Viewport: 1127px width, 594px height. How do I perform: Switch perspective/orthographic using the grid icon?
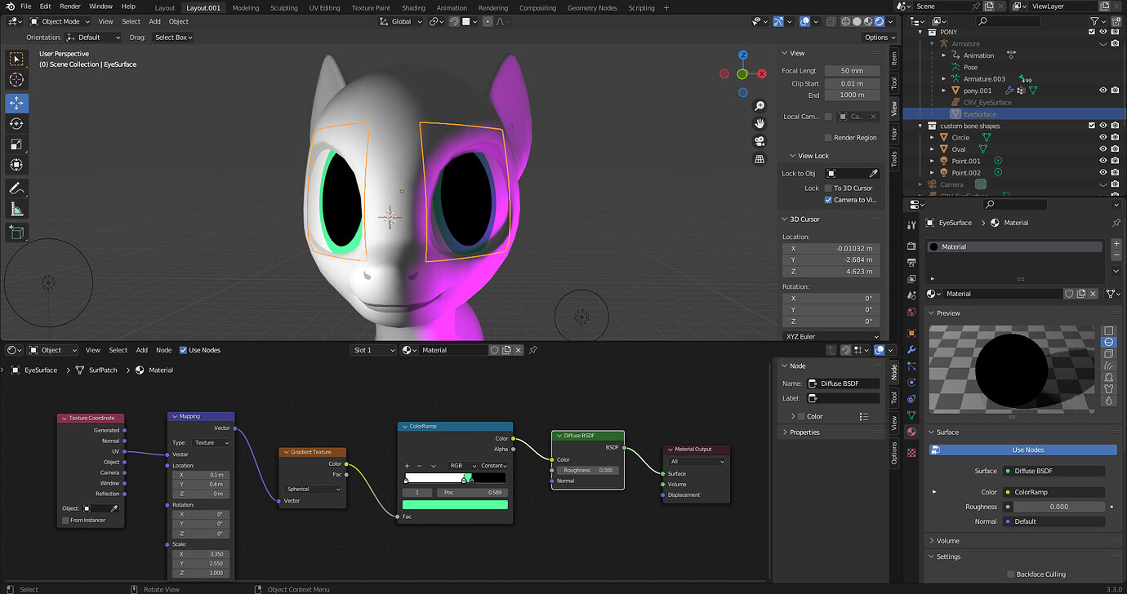click(x=759, y=159)
